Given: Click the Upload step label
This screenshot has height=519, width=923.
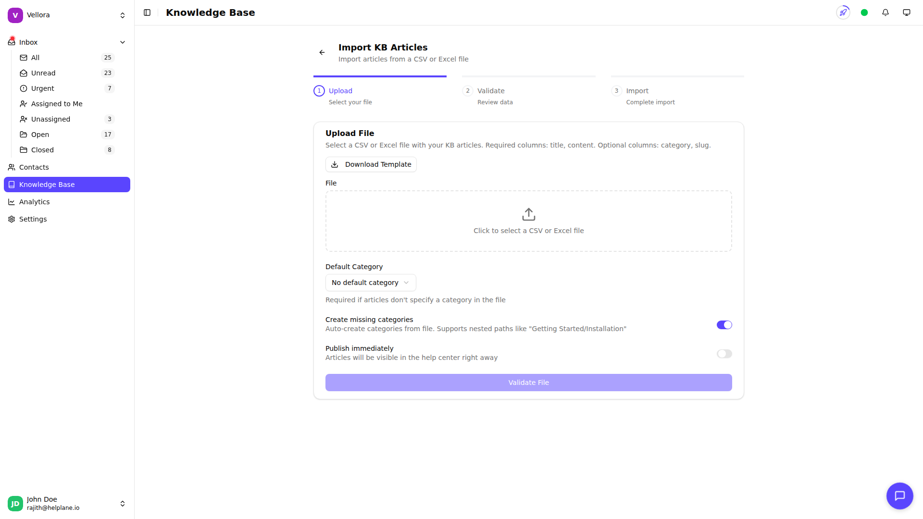Looking at the screenshot, I should coord(340,91).
